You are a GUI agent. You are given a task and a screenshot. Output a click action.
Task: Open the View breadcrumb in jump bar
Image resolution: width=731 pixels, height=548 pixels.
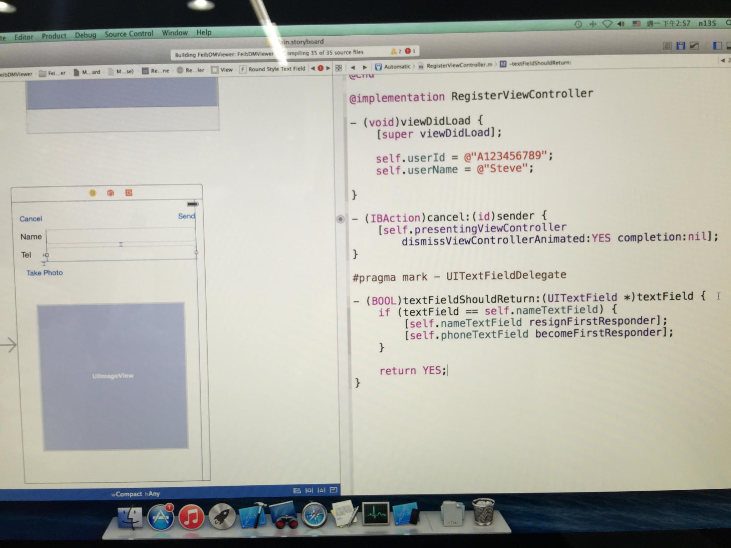(222, 70)
